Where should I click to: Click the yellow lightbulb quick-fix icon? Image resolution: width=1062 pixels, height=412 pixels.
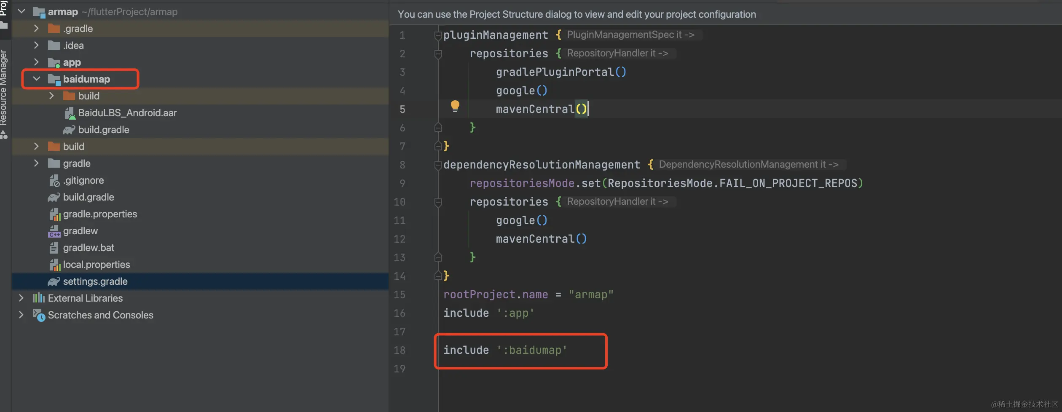pos(455,105)
